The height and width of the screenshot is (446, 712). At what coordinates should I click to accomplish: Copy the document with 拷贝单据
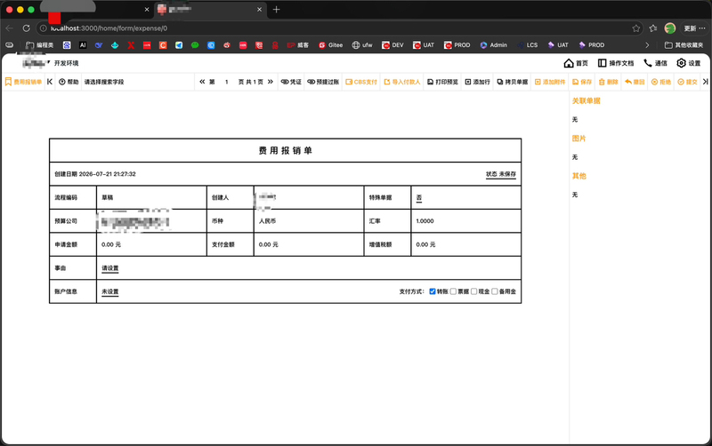[x=513, y=82]
